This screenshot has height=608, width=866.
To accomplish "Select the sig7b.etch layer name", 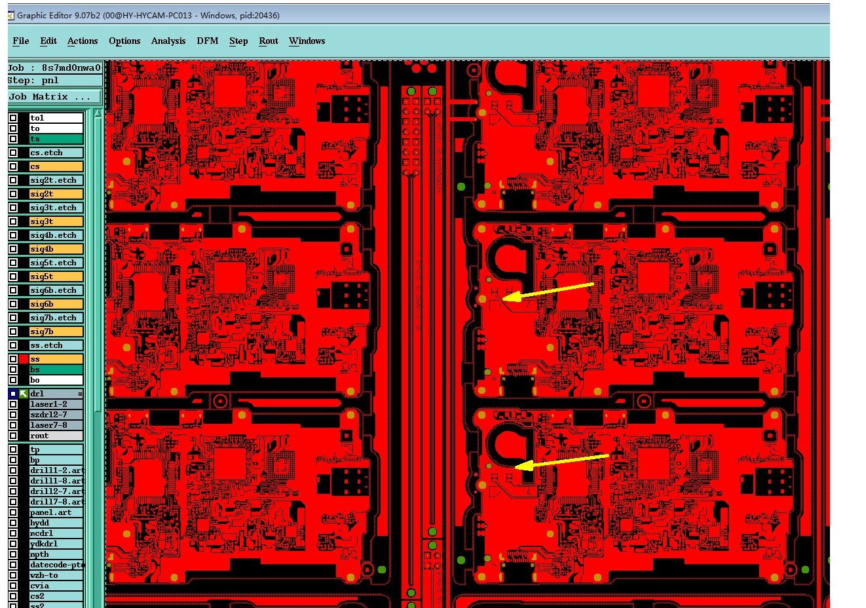I will pos(56,318).
